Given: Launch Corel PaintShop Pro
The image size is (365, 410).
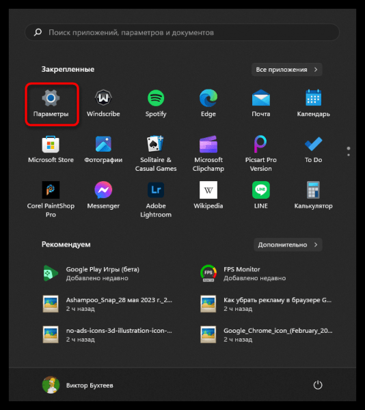Looking at the screenshot, I should pyautogui.click(x=51, y=200).
